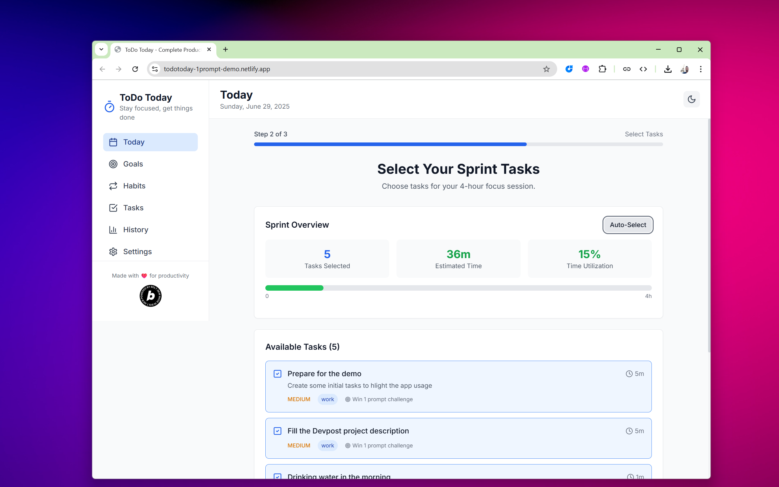The width and height of the screenshot is (779, 487).
Task: Go to Goals in sidebar
Action: click(x=133, y=164)
